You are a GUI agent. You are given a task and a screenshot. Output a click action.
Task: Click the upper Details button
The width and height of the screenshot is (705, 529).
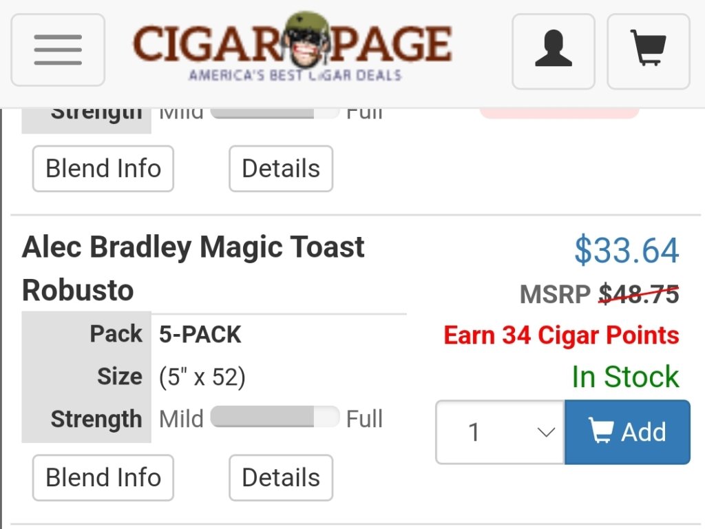[281, 169]
